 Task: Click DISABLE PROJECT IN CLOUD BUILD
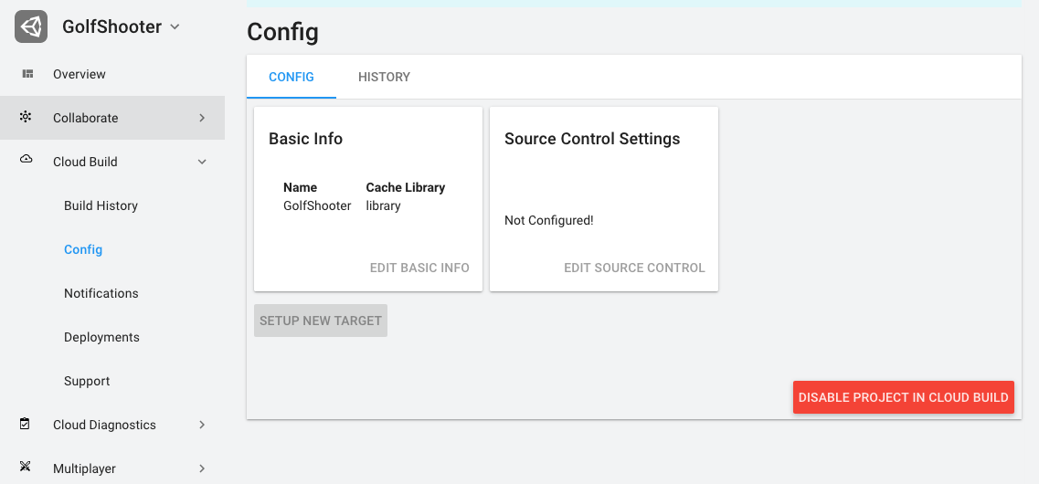pyautogui.click(x=903, y=397)
